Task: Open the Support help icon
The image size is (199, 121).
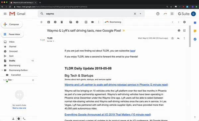Action: [x=158, y=14]
